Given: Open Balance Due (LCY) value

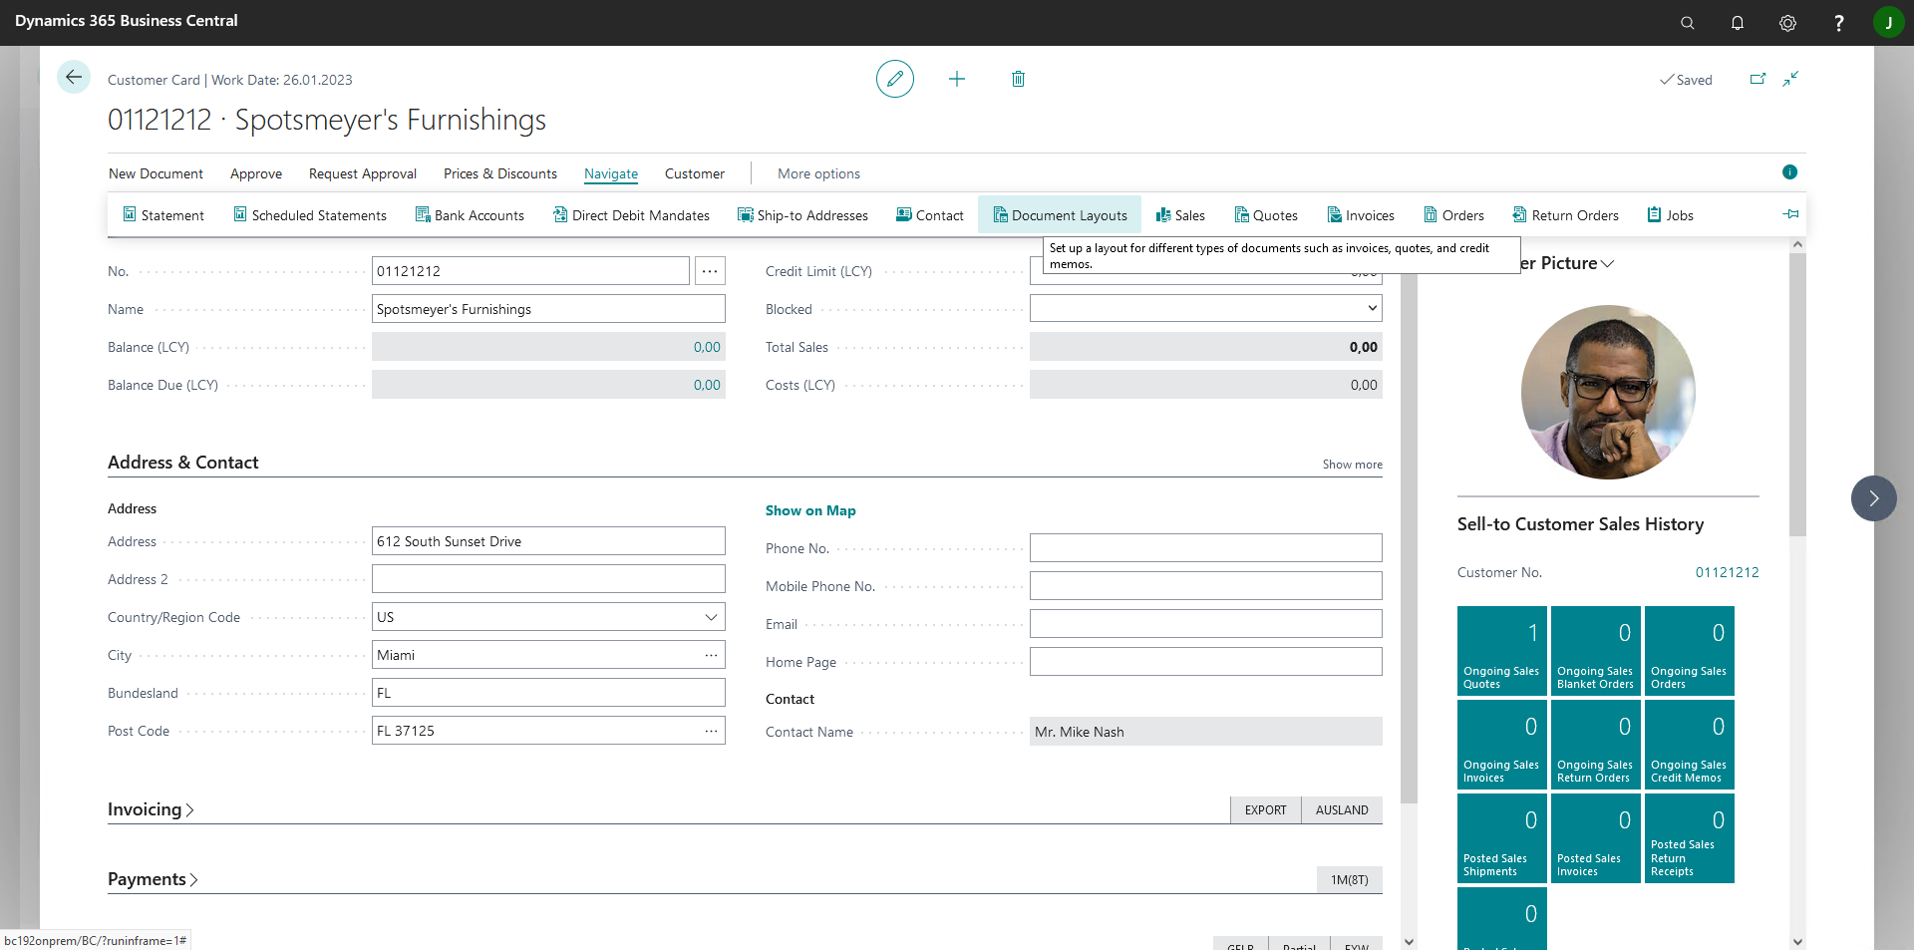Looking at the screenshot, I should click(x=707, y=385).
